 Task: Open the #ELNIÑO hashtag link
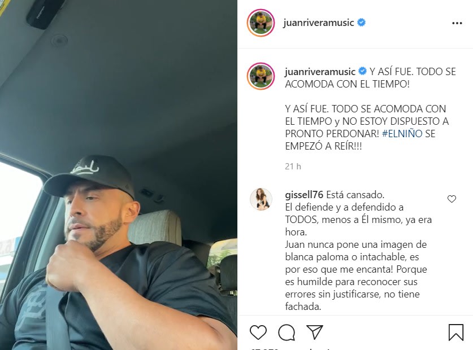pyautogui.click(x=402, y=134)
